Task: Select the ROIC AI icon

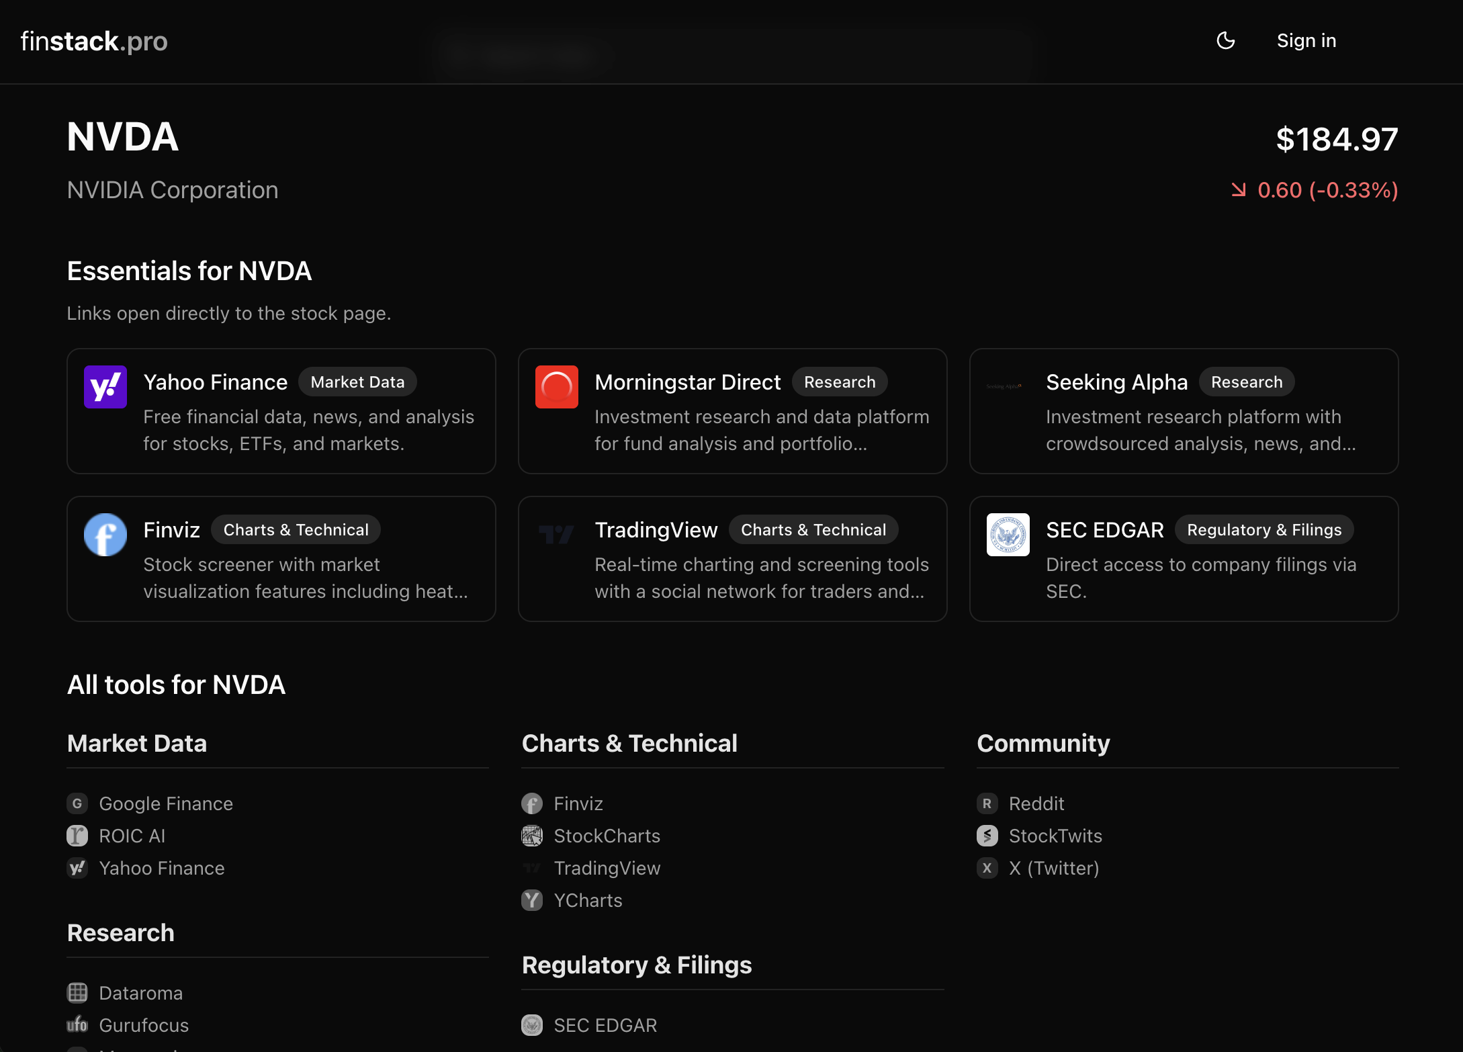Action: pos(77,836)
